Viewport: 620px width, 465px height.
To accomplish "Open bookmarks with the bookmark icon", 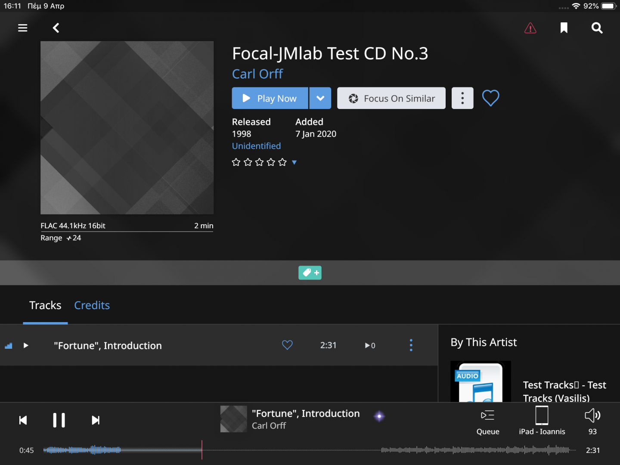I will [x=564, y=28].
